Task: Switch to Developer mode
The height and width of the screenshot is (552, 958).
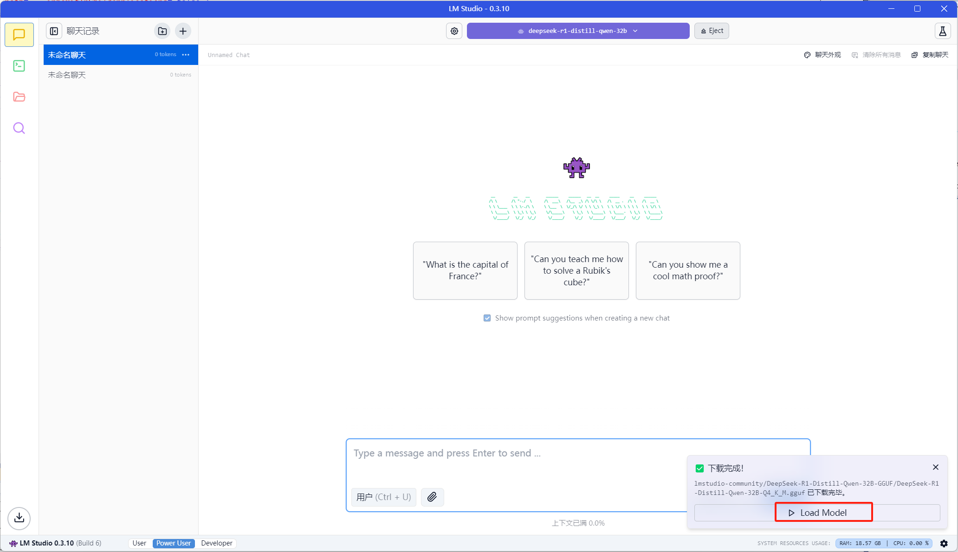Action: click(217, 543)
